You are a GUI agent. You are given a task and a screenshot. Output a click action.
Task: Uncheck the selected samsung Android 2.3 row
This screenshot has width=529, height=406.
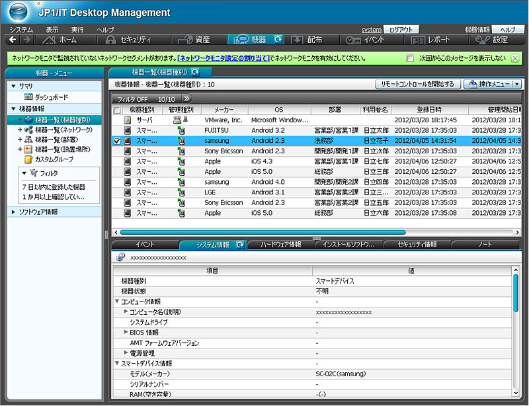coord(117,141)
